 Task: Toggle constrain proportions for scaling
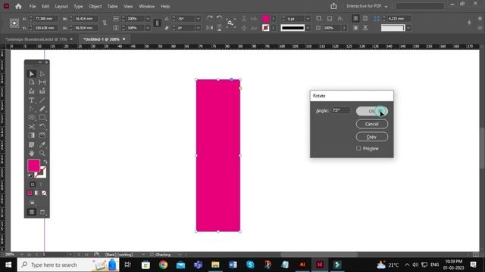click(157, 23)
